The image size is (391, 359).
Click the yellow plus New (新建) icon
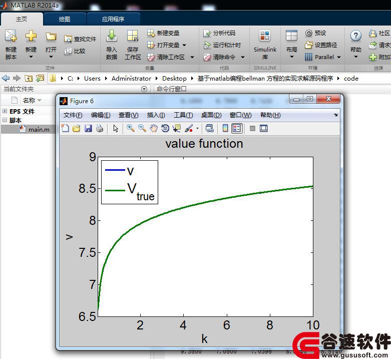point(31,36)
